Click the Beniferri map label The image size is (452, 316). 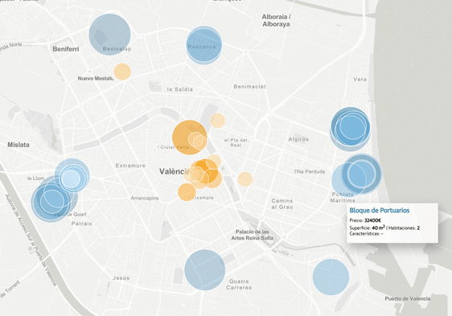tap(66, 49)
